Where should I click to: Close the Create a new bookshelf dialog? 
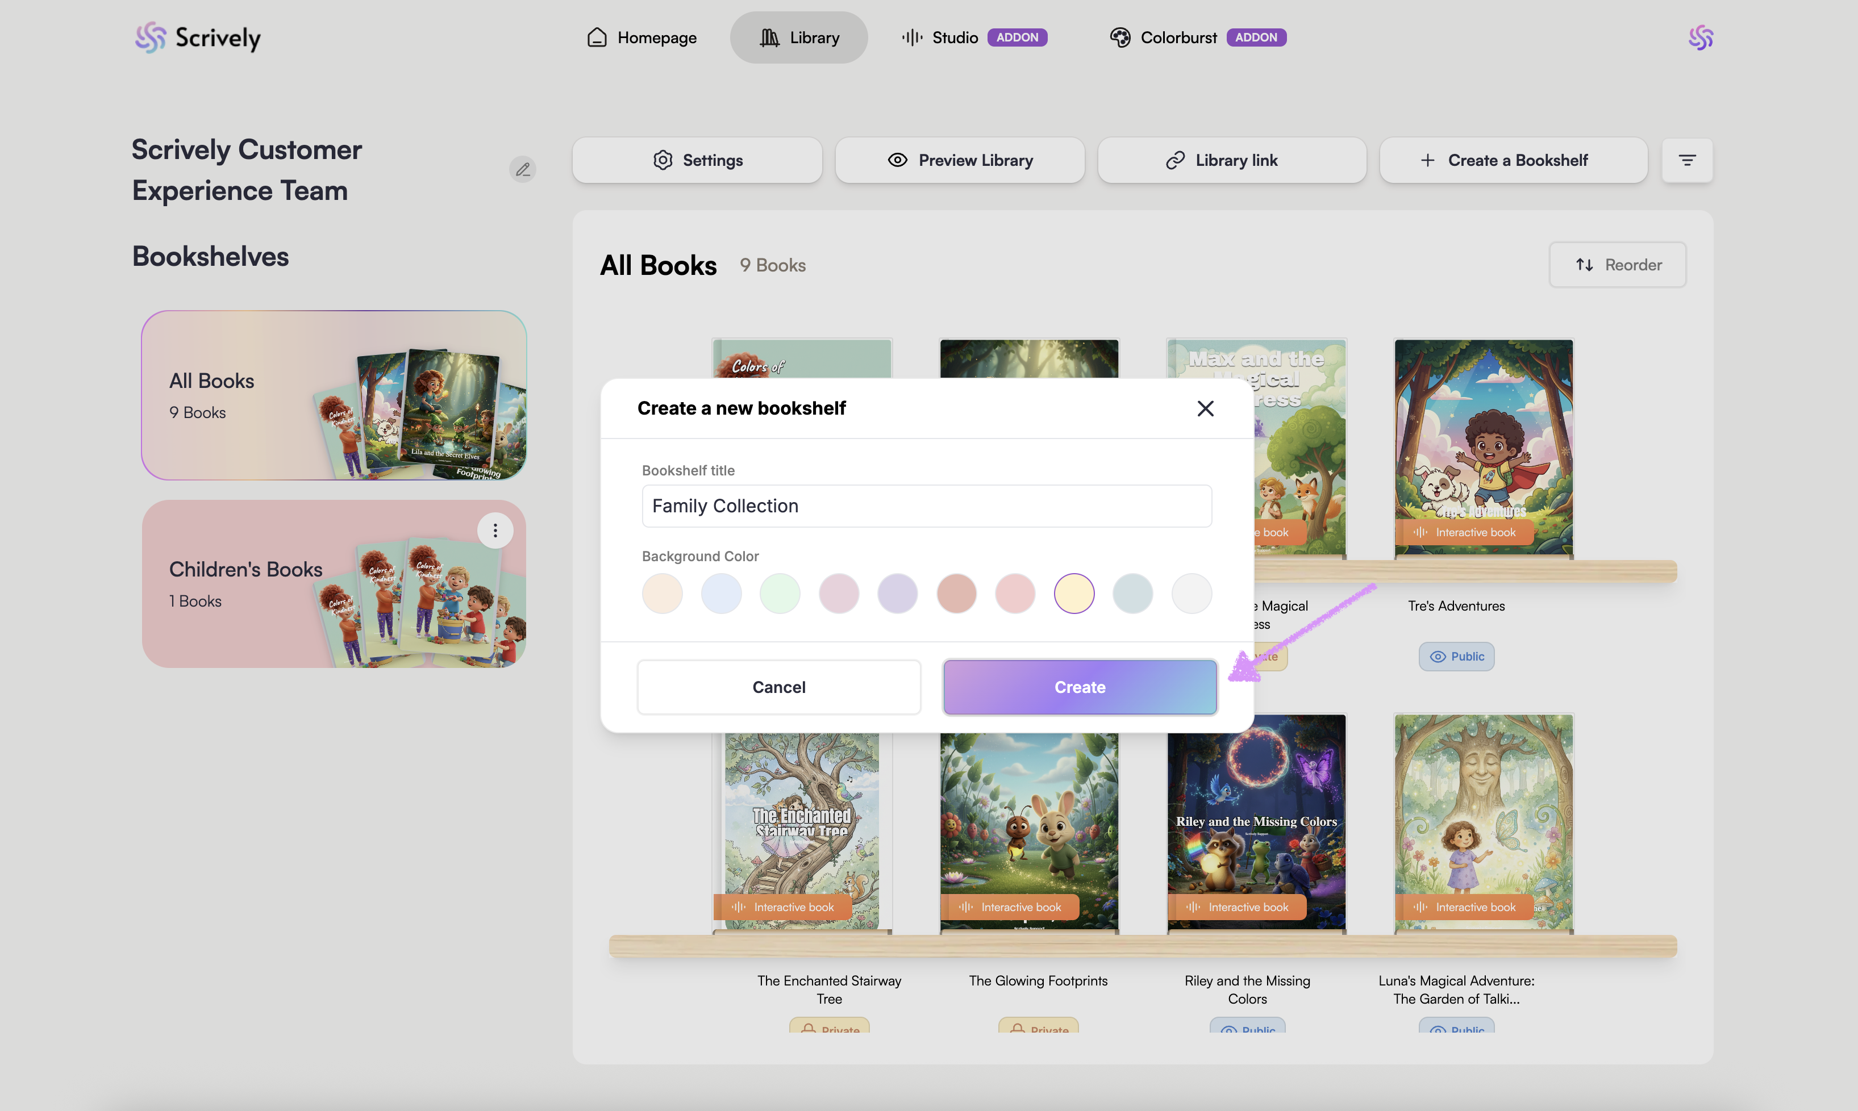click(1205, 409)
